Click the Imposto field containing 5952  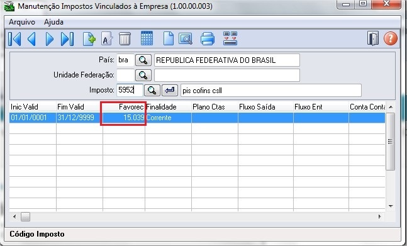click(130, 90)
